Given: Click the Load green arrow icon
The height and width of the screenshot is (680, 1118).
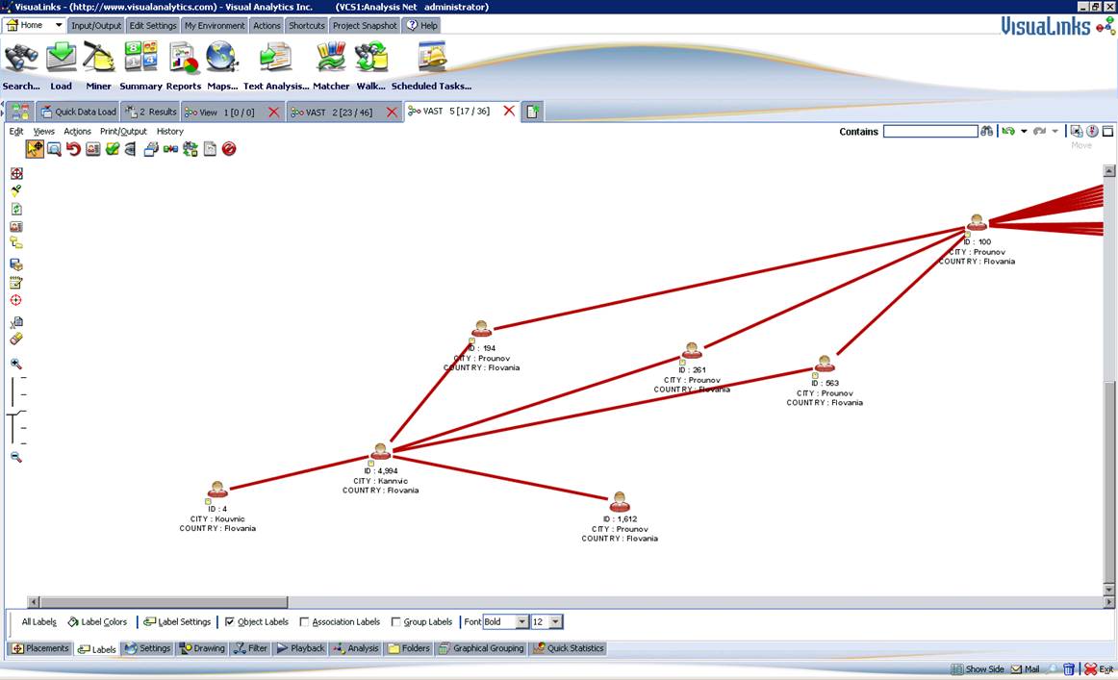Looking at the screenshot, I should tap(62, 57).
